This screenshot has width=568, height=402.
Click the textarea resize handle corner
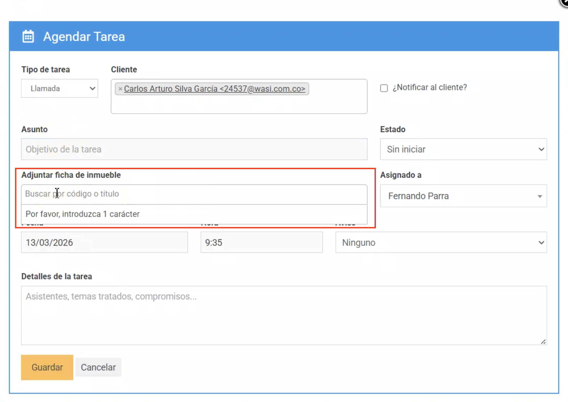543,342
